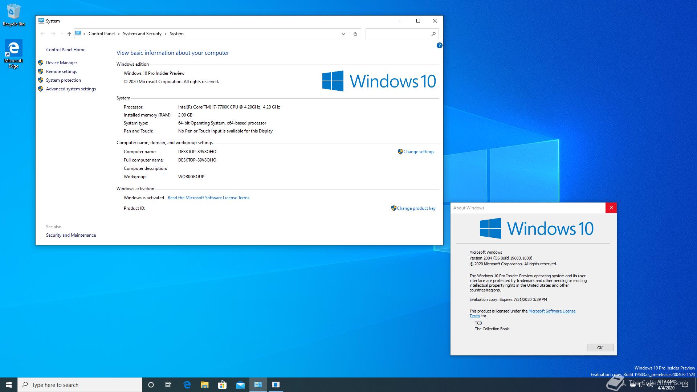Click the volume icon in system tray
697x392 pixels.
650,385
